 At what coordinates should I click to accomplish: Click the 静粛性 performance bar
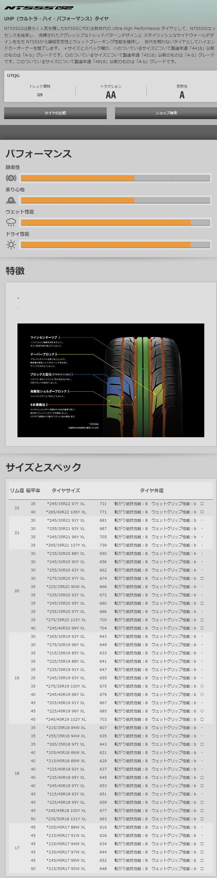point(115,178)
